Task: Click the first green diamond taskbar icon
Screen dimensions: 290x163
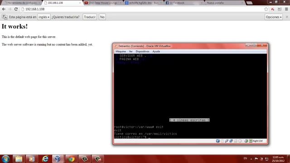Action: tap(84, 159)
